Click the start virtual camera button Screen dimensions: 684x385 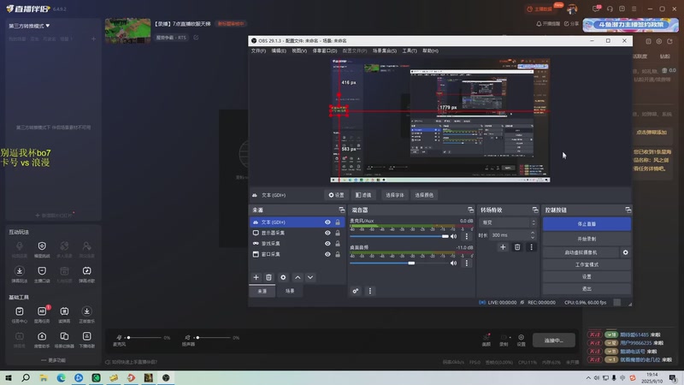581,252
